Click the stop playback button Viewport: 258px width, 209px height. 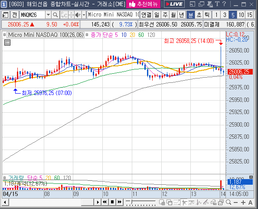tap(112, 202)
